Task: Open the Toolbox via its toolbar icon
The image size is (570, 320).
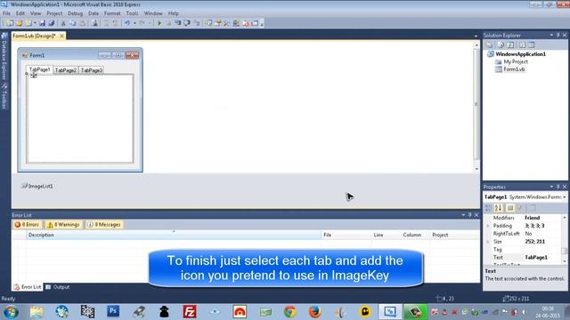Action: tap(226, 23)
